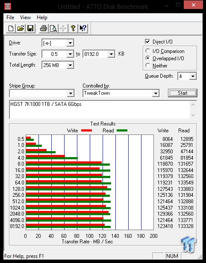Click description box scroll up arrow
Viewport: 206px width, 263px height.
pos(193,105)
